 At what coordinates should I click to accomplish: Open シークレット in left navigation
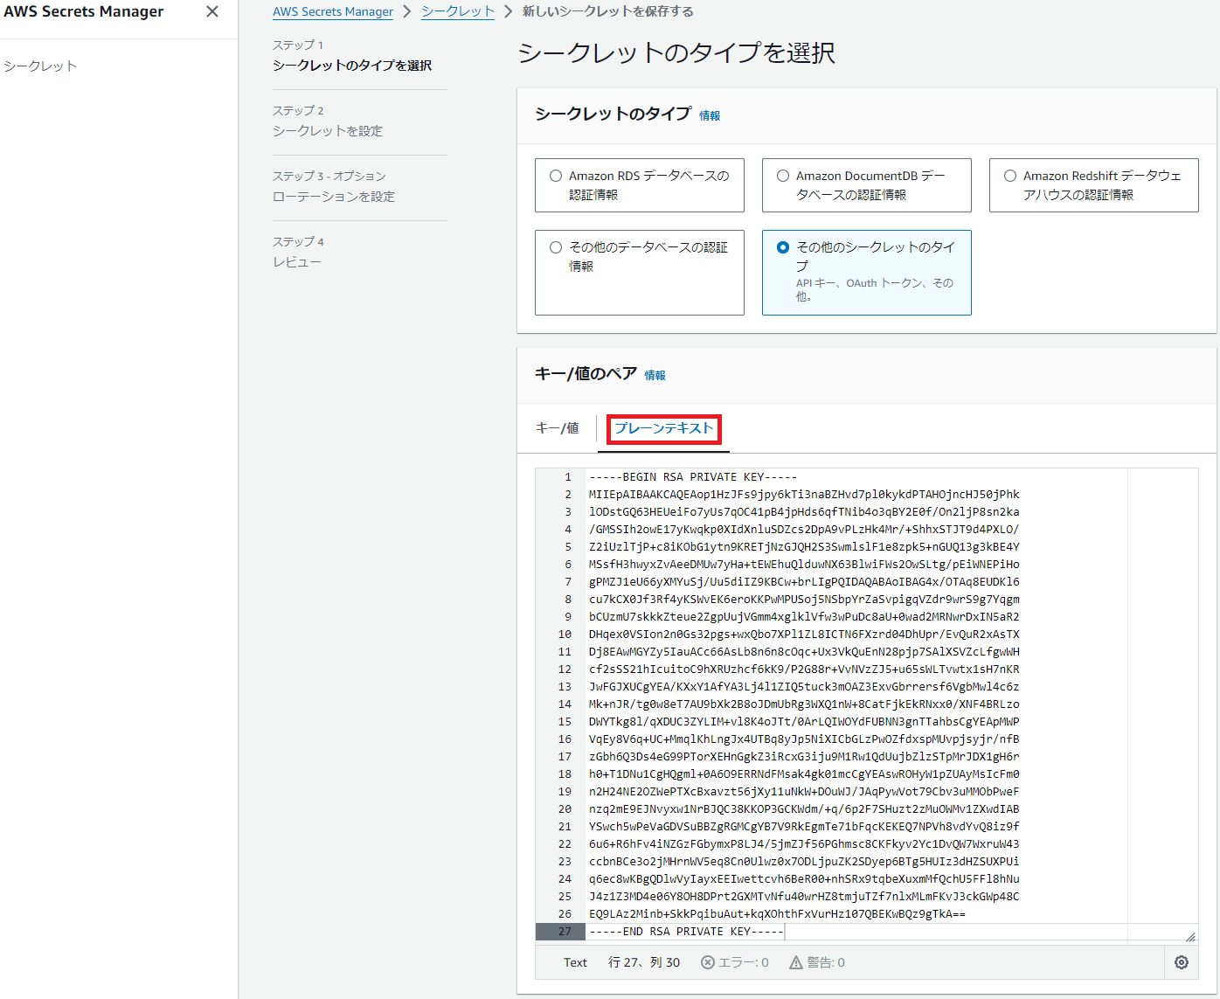tap(40, 66)
